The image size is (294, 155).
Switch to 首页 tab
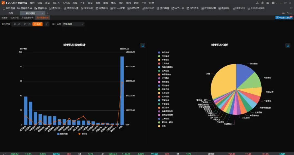coord(11,13)
